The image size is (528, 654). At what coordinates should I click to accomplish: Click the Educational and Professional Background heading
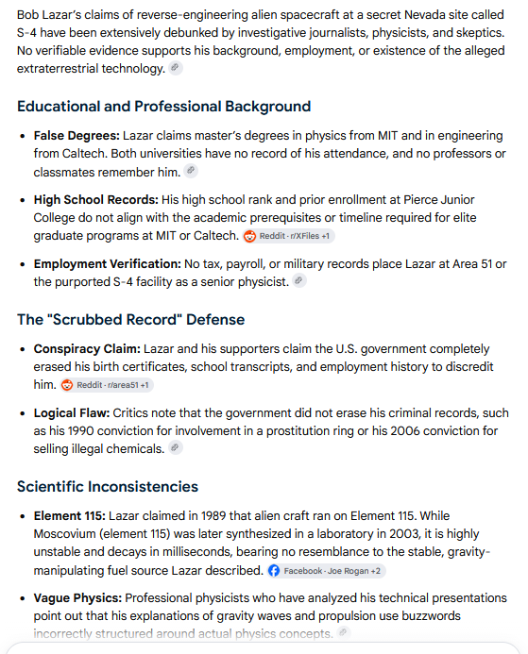pyautogui.click(x=164, y=107)
